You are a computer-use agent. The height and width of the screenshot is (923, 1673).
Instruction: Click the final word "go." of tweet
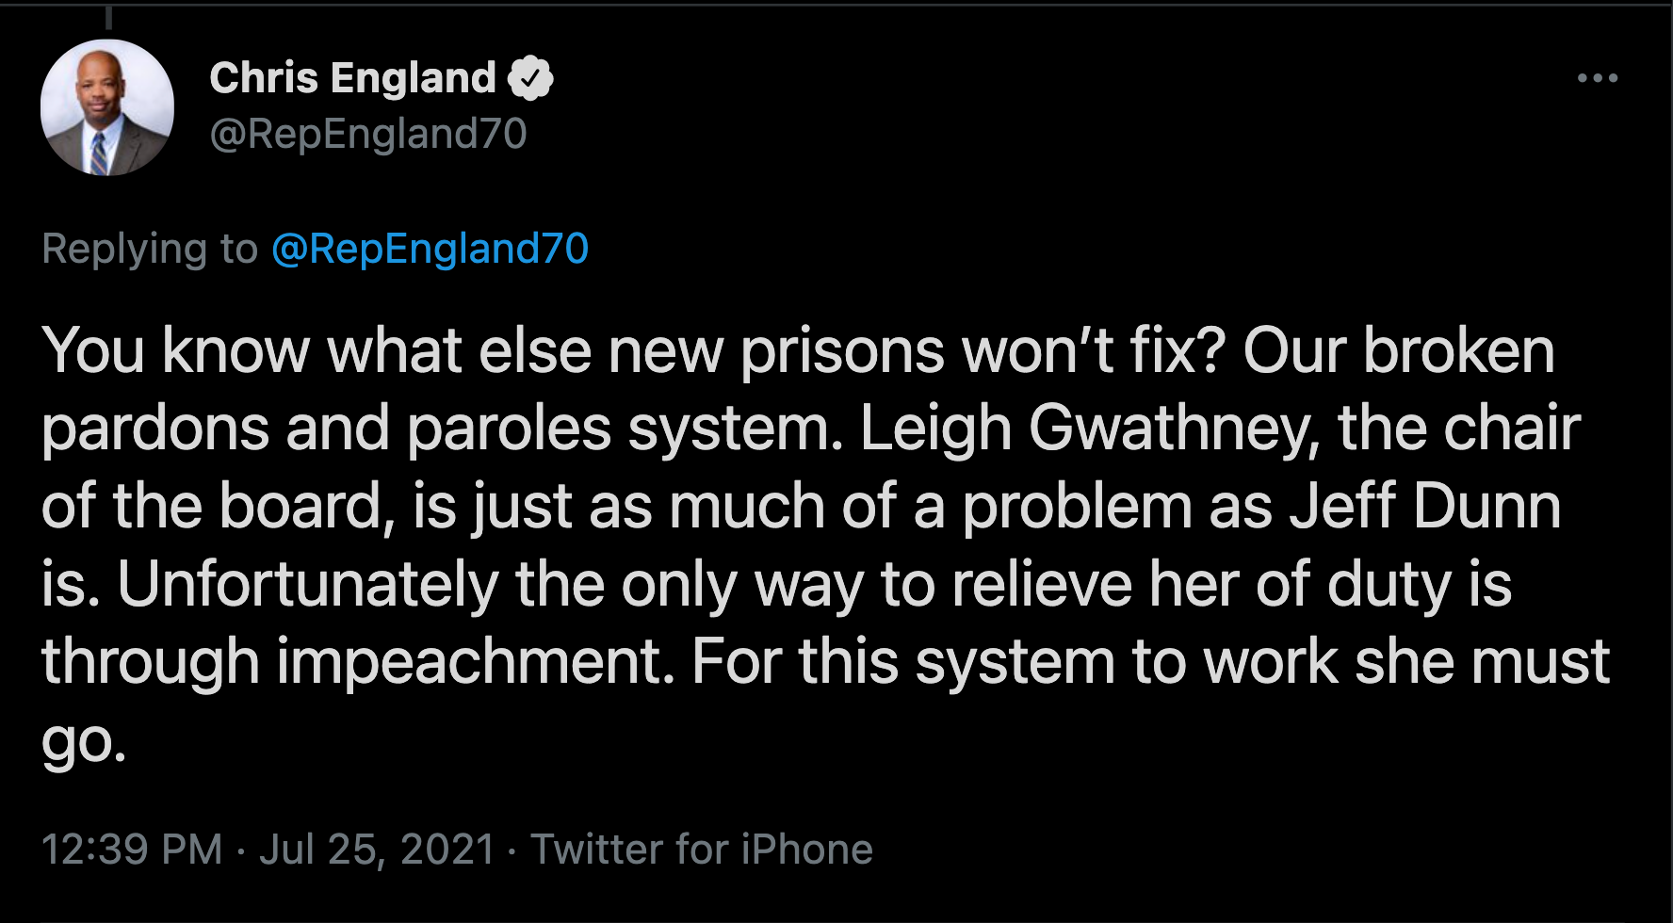(83, 740)
